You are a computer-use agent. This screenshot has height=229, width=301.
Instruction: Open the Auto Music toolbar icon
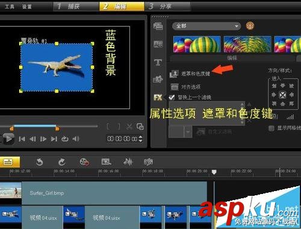[149, 162]
